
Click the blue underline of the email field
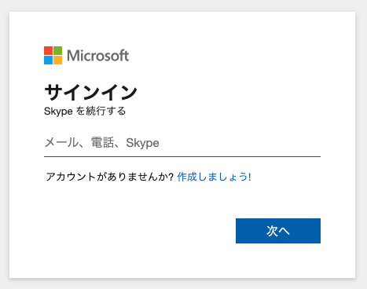[x=182, y=156]
